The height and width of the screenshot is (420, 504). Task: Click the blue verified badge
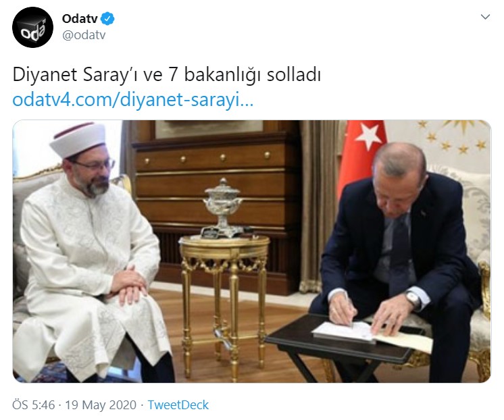click(x=107, y=19)
